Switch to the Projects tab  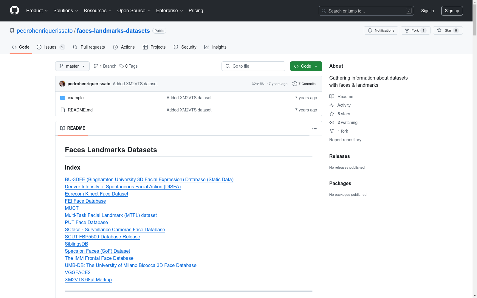[154, 47]
